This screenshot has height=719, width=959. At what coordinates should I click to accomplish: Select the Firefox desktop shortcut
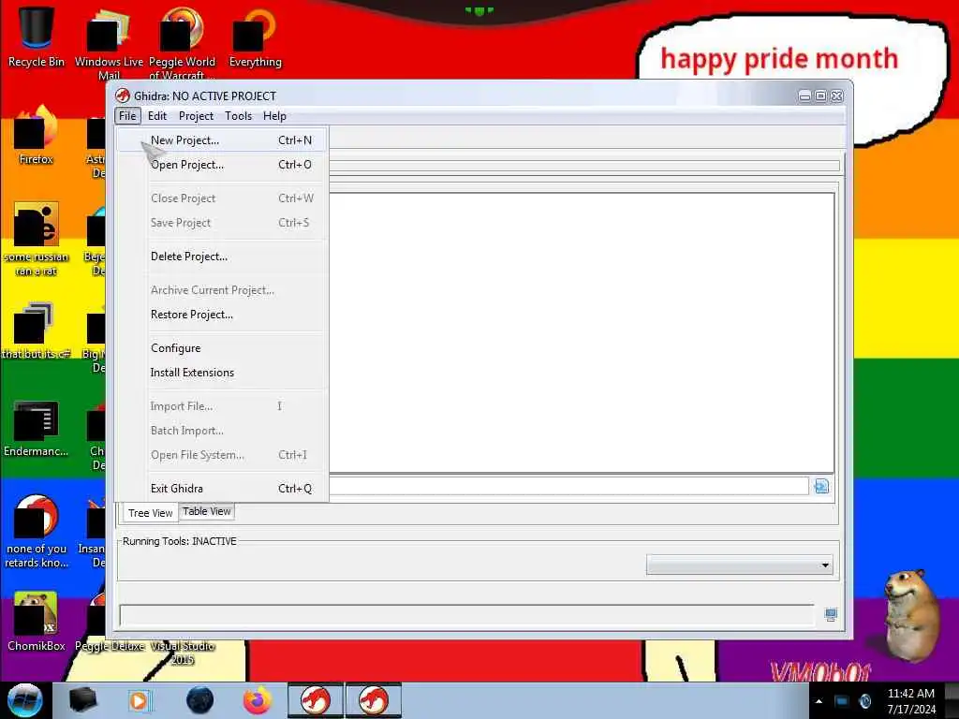(36, 136)
